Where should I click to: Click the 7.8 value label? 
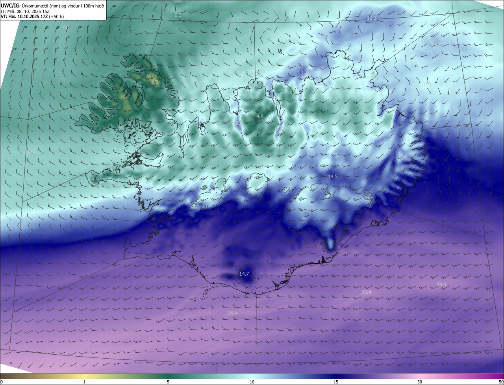tap(65, 27)
